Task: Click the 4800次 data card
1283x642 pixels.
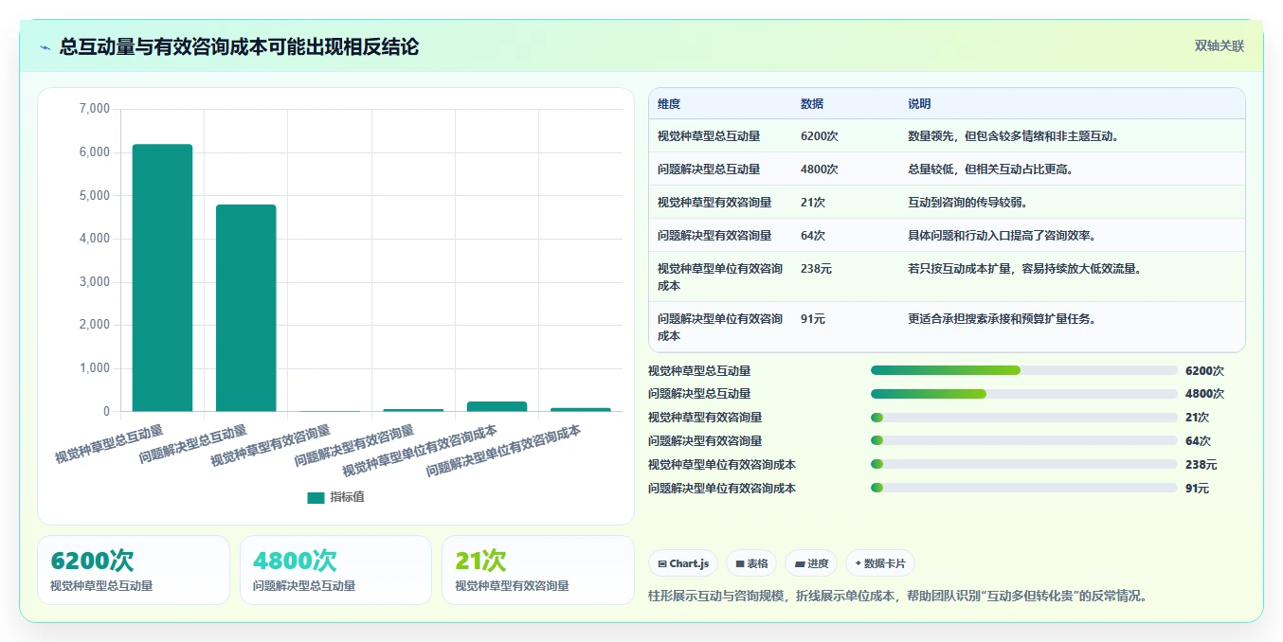Action: (x=335, y=570)
